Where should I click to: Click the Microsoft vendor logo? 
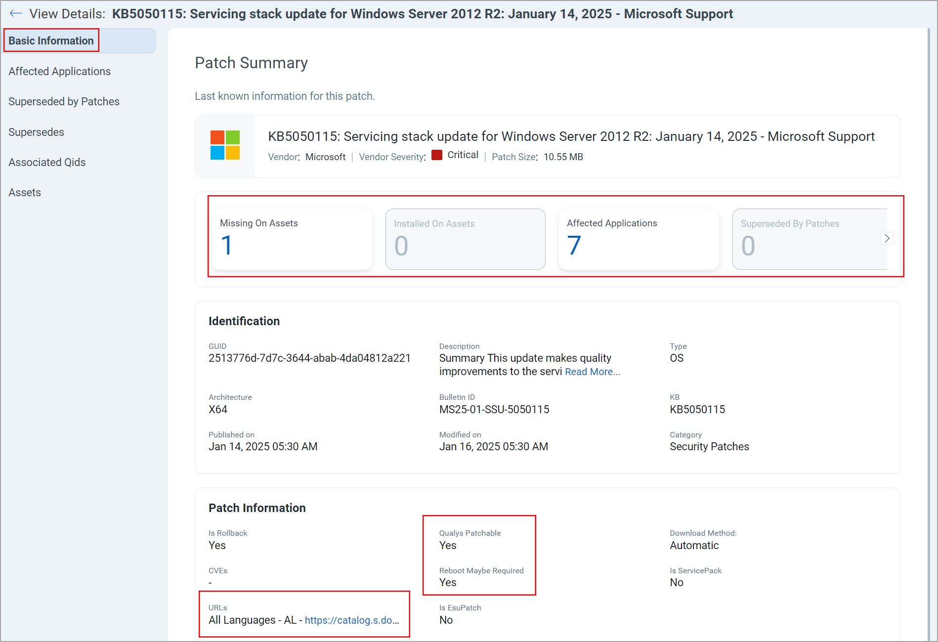[225, 145]
